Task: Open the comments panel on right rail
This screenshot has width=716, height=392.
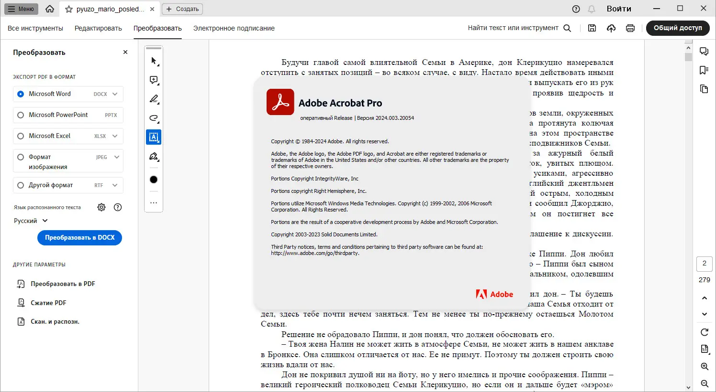Action: pos(704,52)
